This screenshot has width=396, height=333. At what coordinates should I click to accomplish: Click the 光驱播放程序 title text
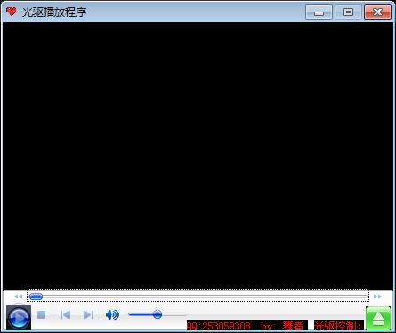pyautogui.click(x=54, y=12)
